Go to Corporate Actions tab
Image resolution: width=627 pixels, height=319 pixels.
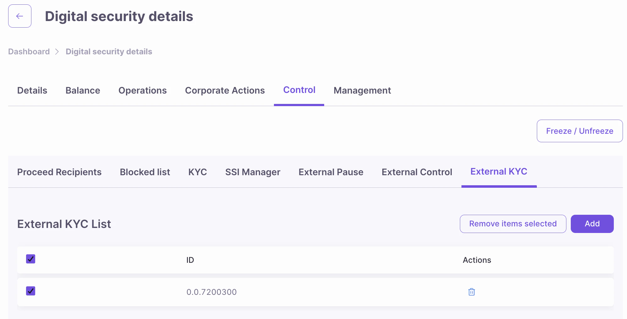coord(225,90)
